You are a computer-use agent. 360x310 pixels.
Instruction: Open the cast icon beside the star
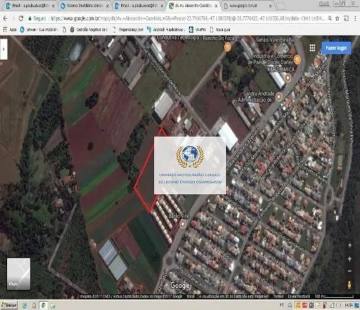[x=346, y=19]
